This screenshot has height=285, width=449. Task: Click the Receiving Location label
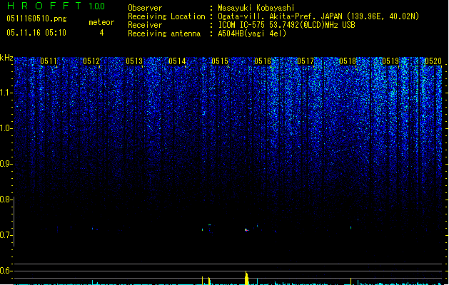pyautogui.click(x=166, y=16)
